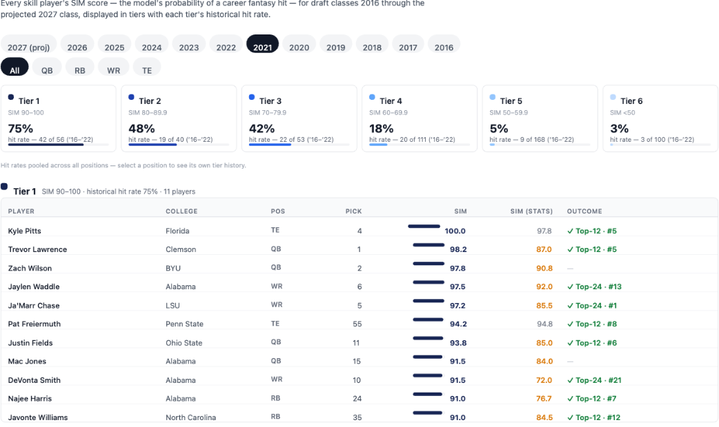Click the Tier 6 SIM <50 card

tap(660, 118)
